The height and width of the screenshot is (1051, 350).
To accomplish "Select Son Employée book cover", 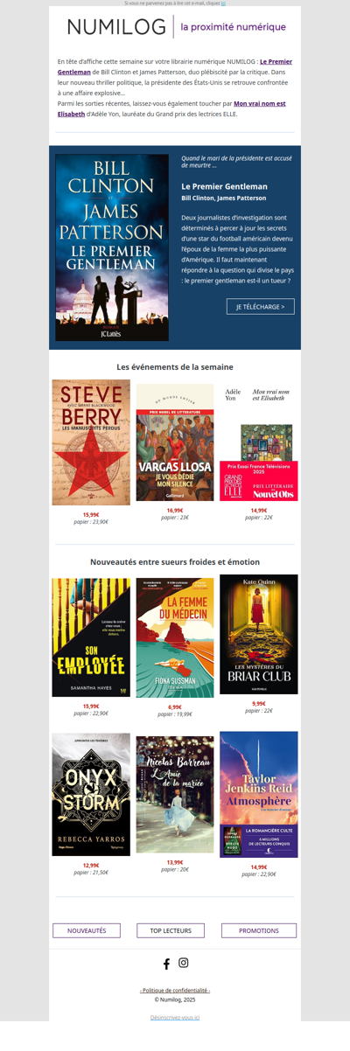I will point(91,637).
